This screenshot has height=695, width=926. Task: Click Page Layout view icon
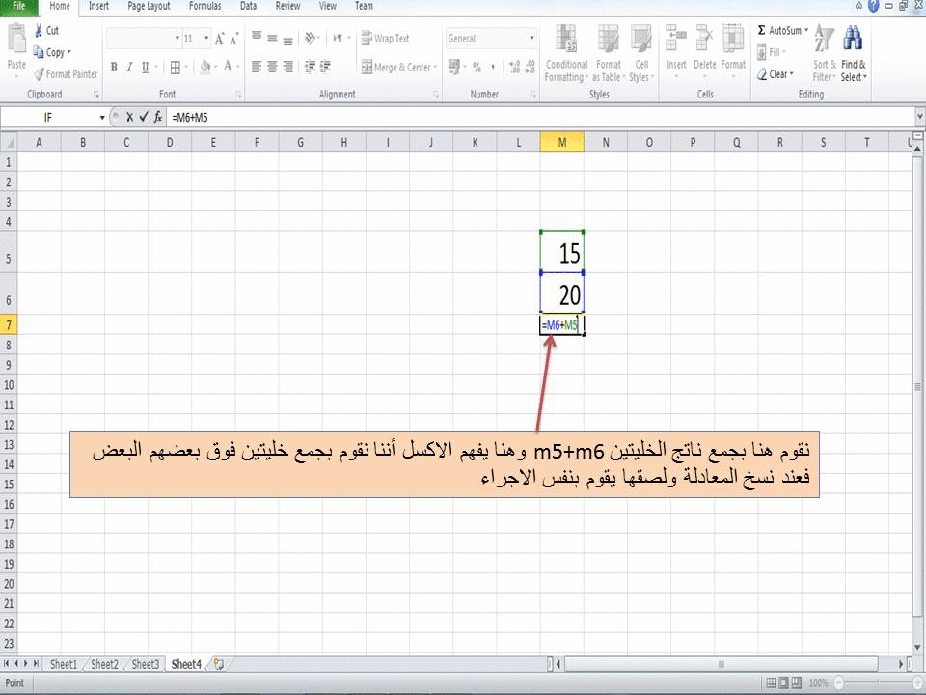(x=783, y=683)
